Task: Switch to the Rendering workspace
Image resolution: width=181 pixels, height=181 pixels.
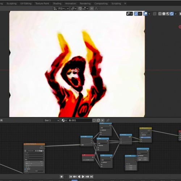Action: click(x=85, y=4)
